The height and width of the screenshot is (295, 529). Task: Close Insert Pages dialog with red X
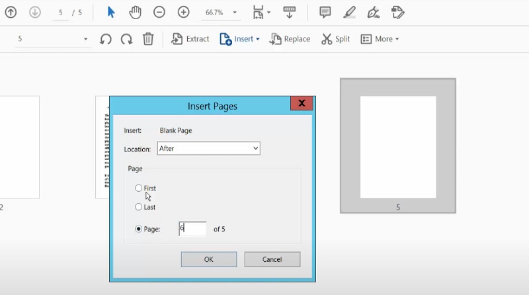(302, 103)
